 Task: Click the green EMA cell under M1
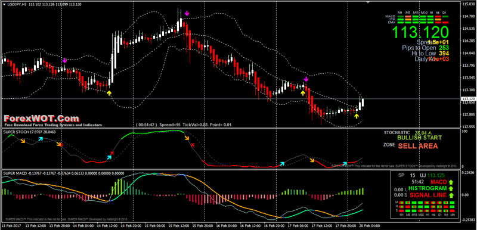click(x=401, y=23)
